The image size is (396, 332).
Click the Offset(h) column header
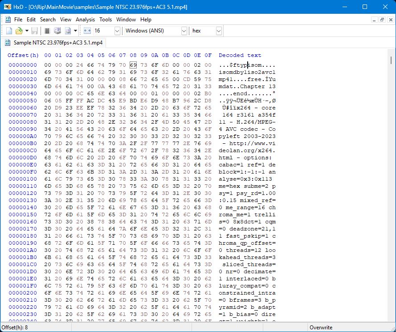click(x=23, y=55)
